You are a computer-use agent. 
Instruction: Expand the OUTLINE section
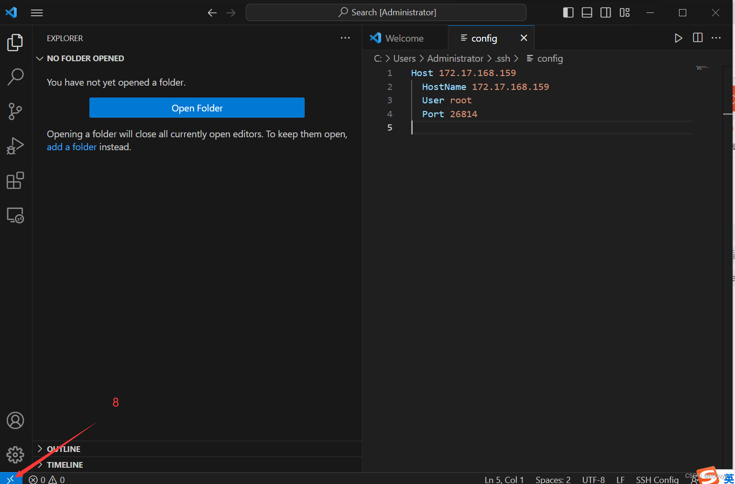(197, 449)
